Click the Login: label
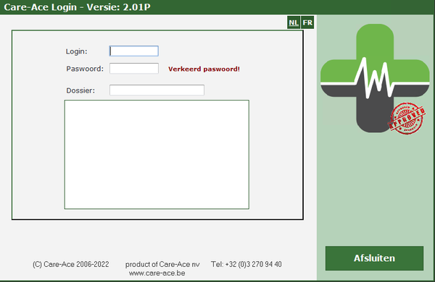The height and width of the screenshot is (282, 435). [77, 51]
